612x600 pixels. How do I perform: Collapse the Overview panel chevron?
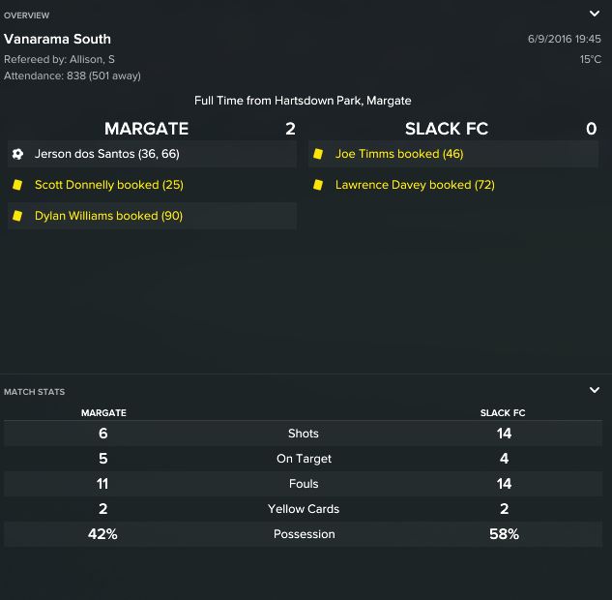coord(594,15)
